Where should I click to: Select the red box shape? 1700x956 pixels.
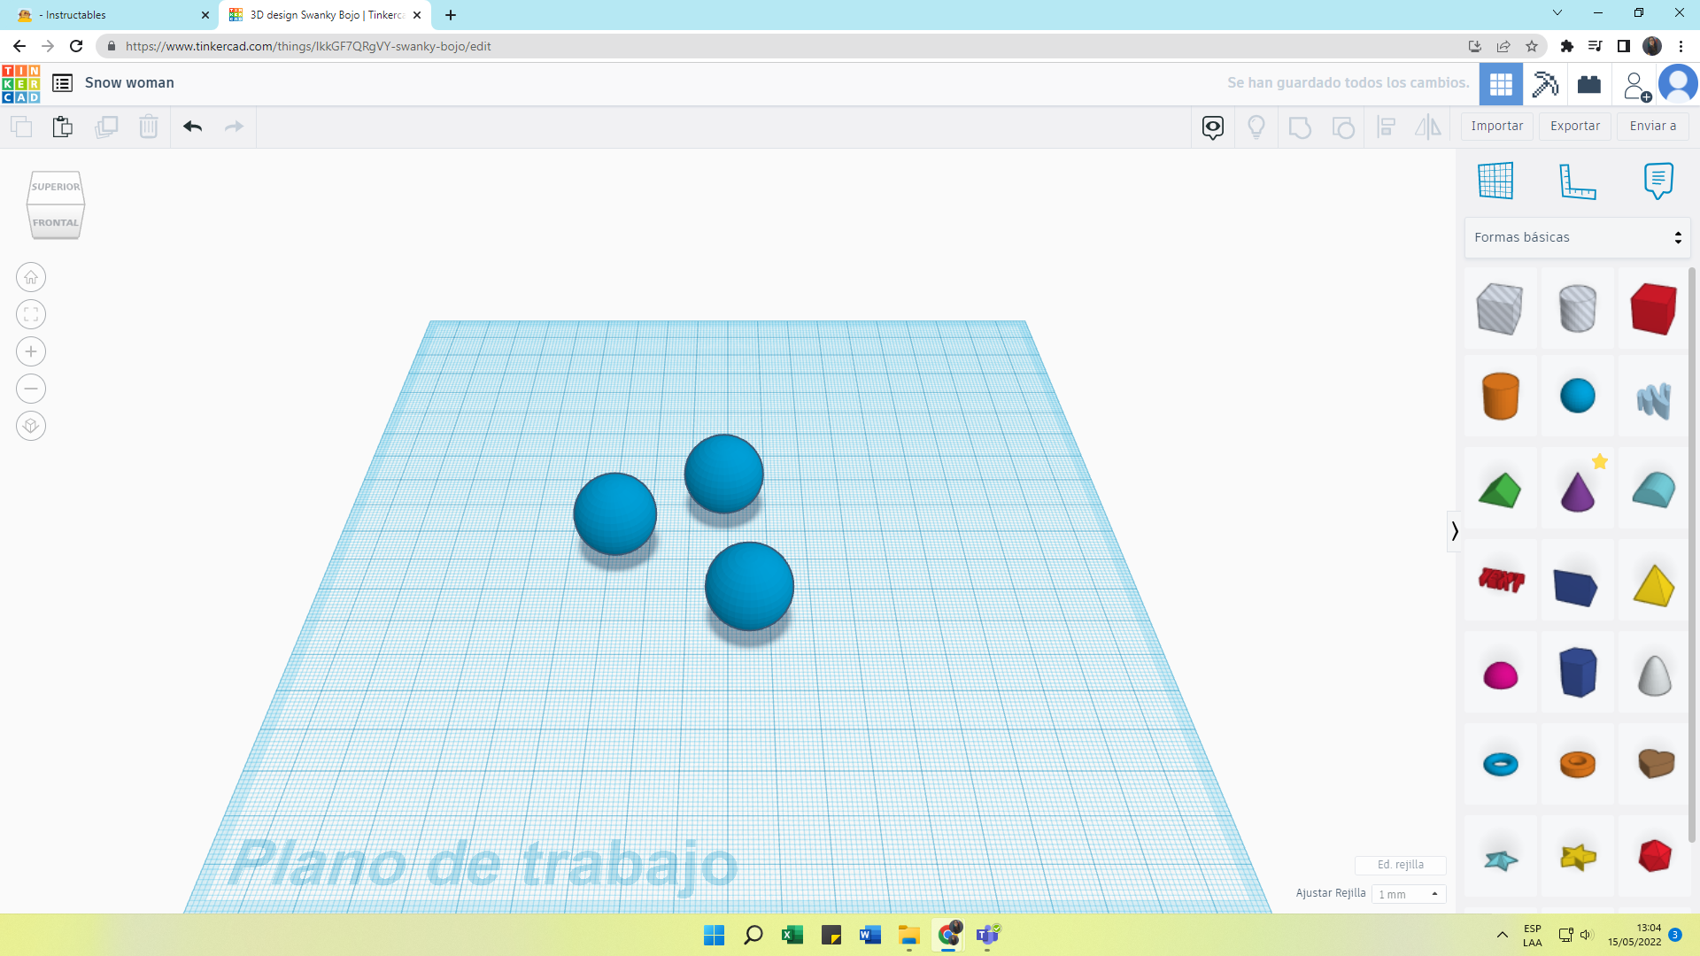tap(1653, 308)
